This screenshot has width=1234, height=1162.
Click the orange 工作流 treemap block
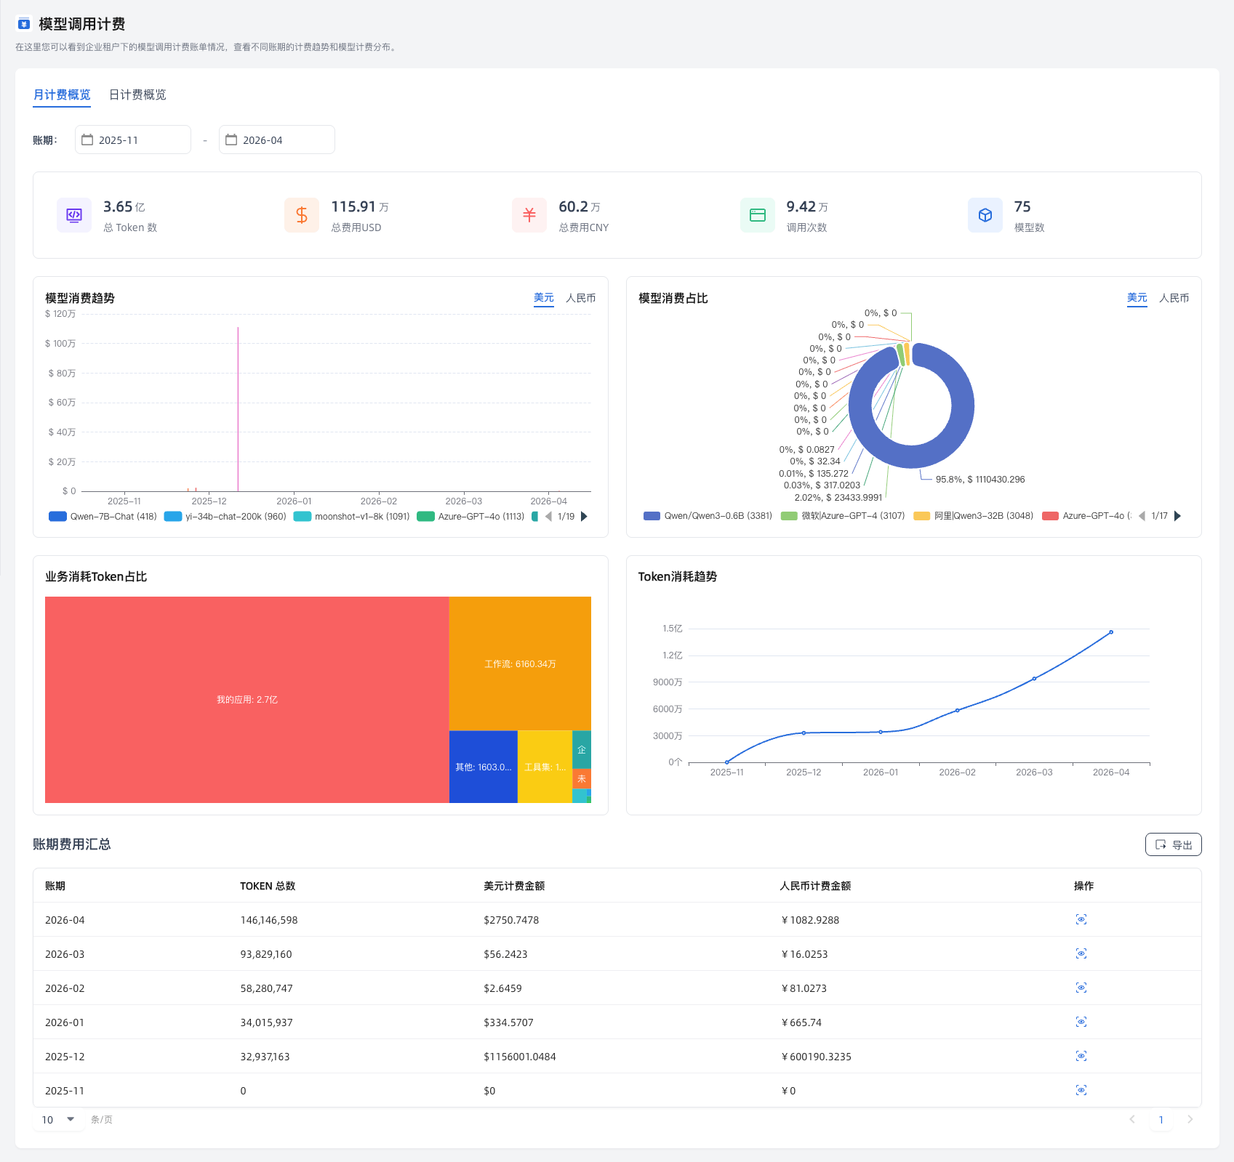pyautogui.click(x=519, y=663)
